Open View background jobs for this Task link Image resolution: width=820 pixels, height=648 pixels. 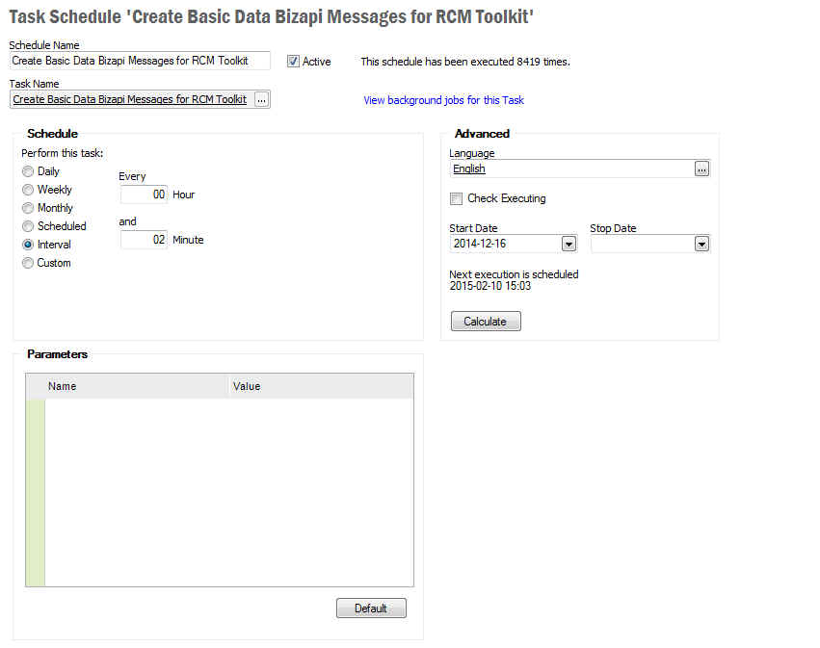(443, 100)
